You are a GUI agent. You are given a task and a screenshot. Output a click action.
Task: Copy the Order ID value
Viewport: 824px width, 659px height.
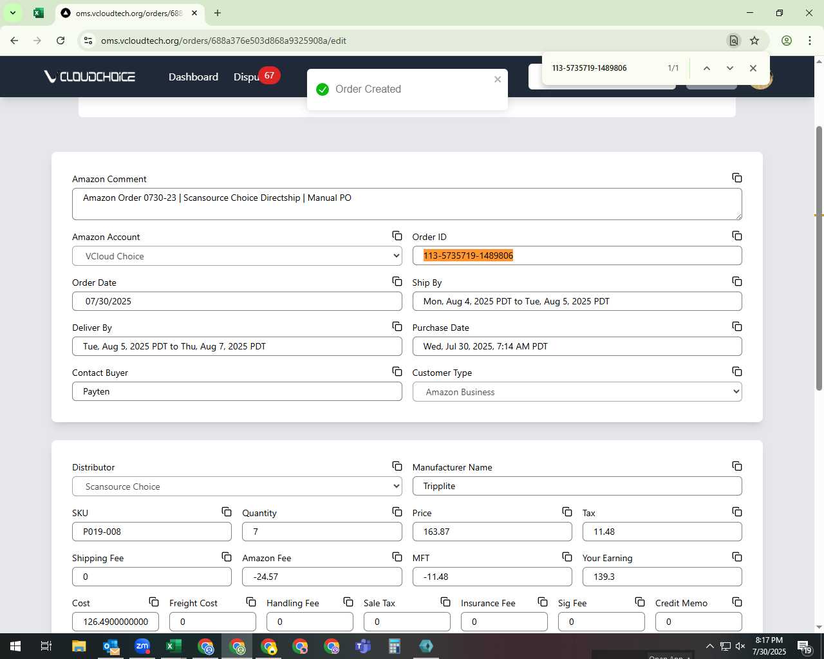pyautogui.click(x=737, y=236)
